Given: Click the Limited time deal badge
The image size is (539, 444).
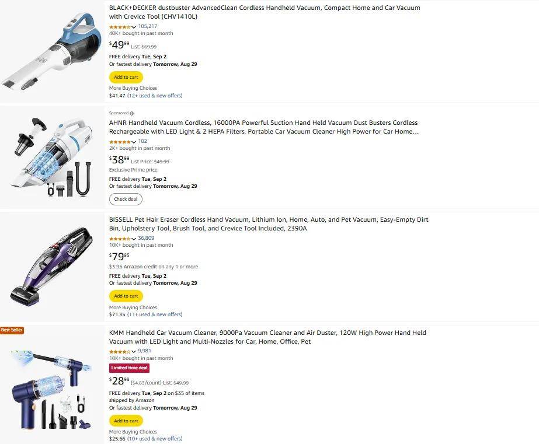Looking at the screenshot, I should click(130, 368).
